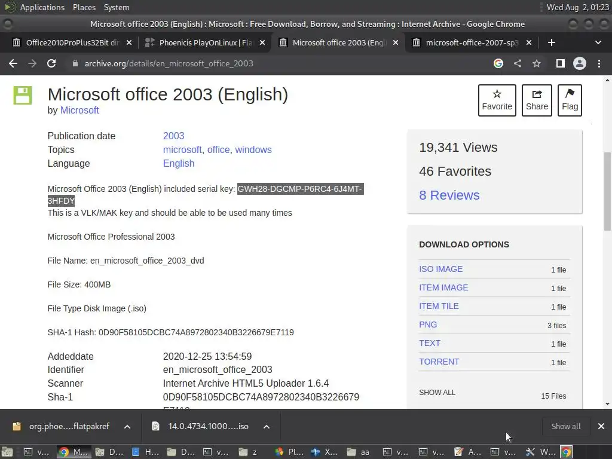Click the forward navigation arrow
This screenshot has width=612, height=459.
32,63
